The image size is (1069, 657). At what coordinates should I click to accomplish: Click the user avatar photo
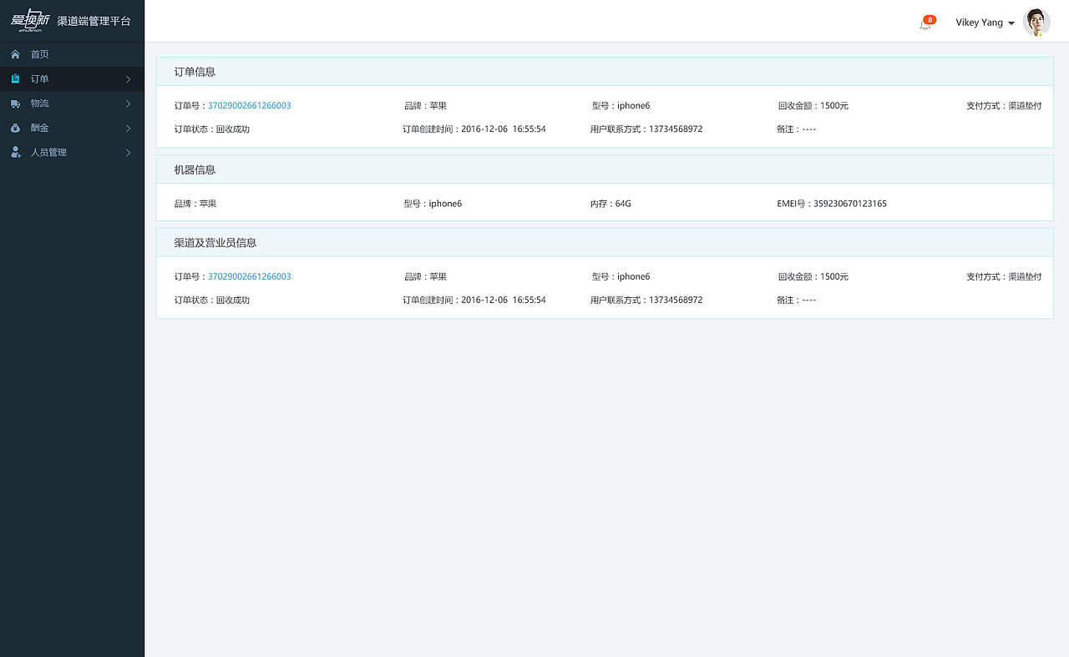coord(1036,23)
